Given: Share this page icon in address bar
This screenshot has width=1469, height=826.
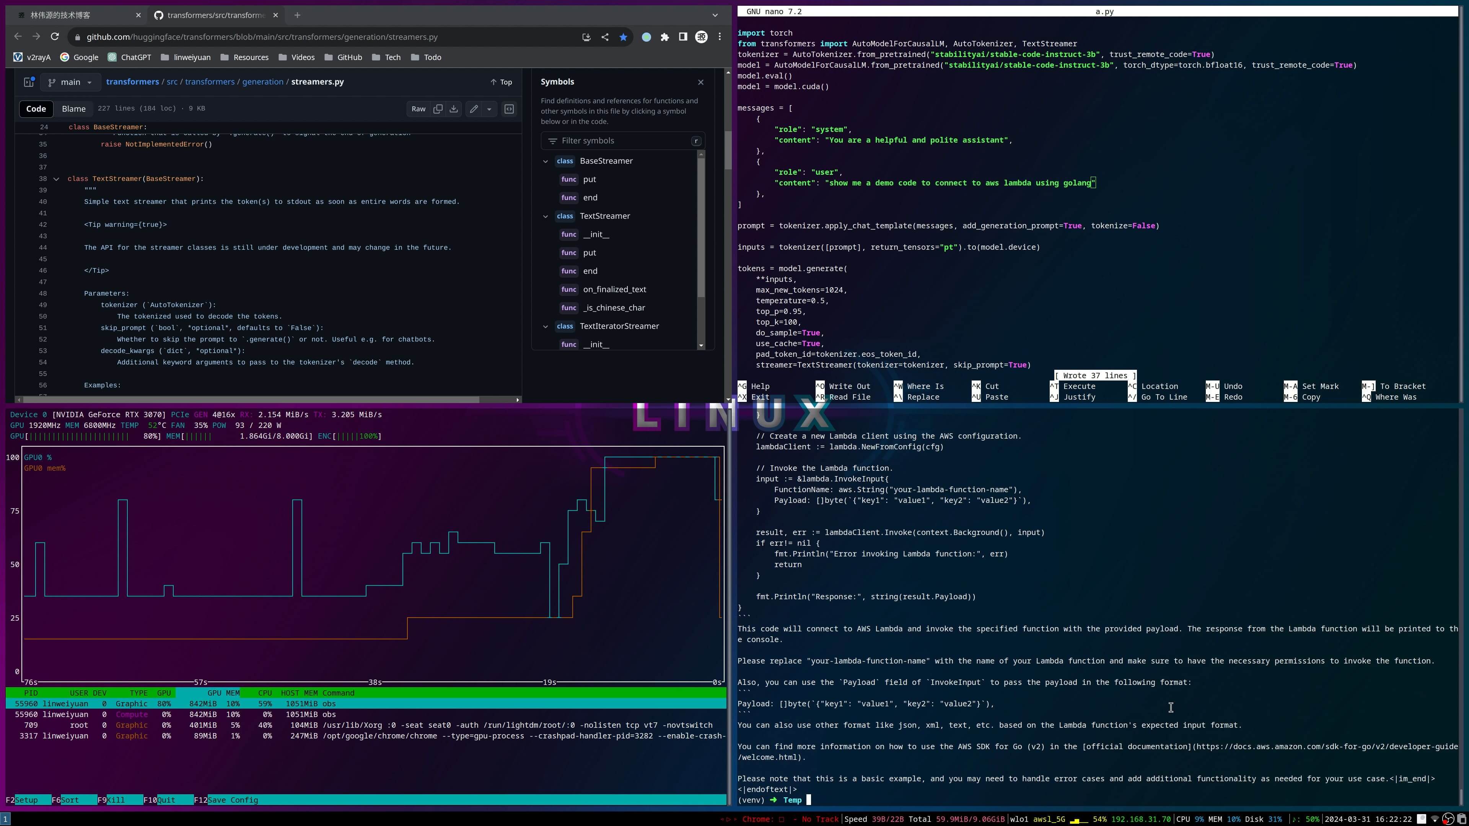Looking at the screenshot, I should click(x=604, y=37).
